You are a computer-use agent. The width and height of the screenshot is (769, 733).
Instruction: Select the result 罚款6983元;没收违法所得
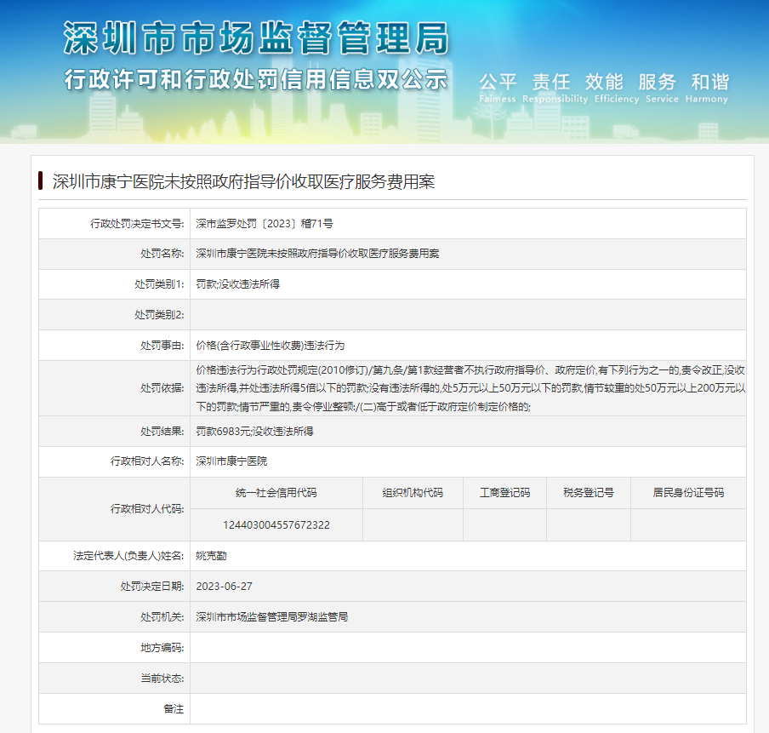254,432
